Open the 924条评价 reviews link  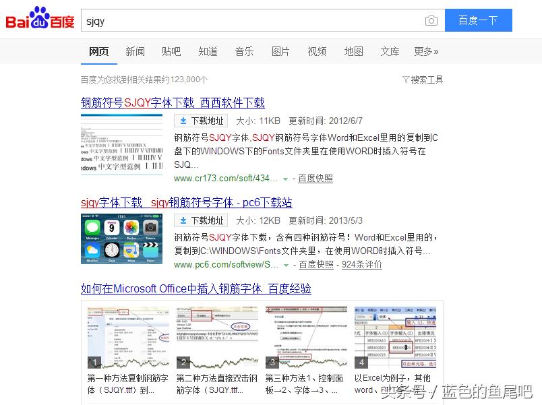tap(362, 265)
